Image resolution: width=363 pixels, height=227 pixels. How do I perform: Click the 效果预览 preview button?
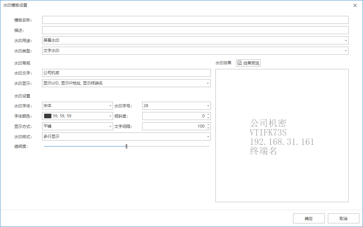click(x=248, y=63)
